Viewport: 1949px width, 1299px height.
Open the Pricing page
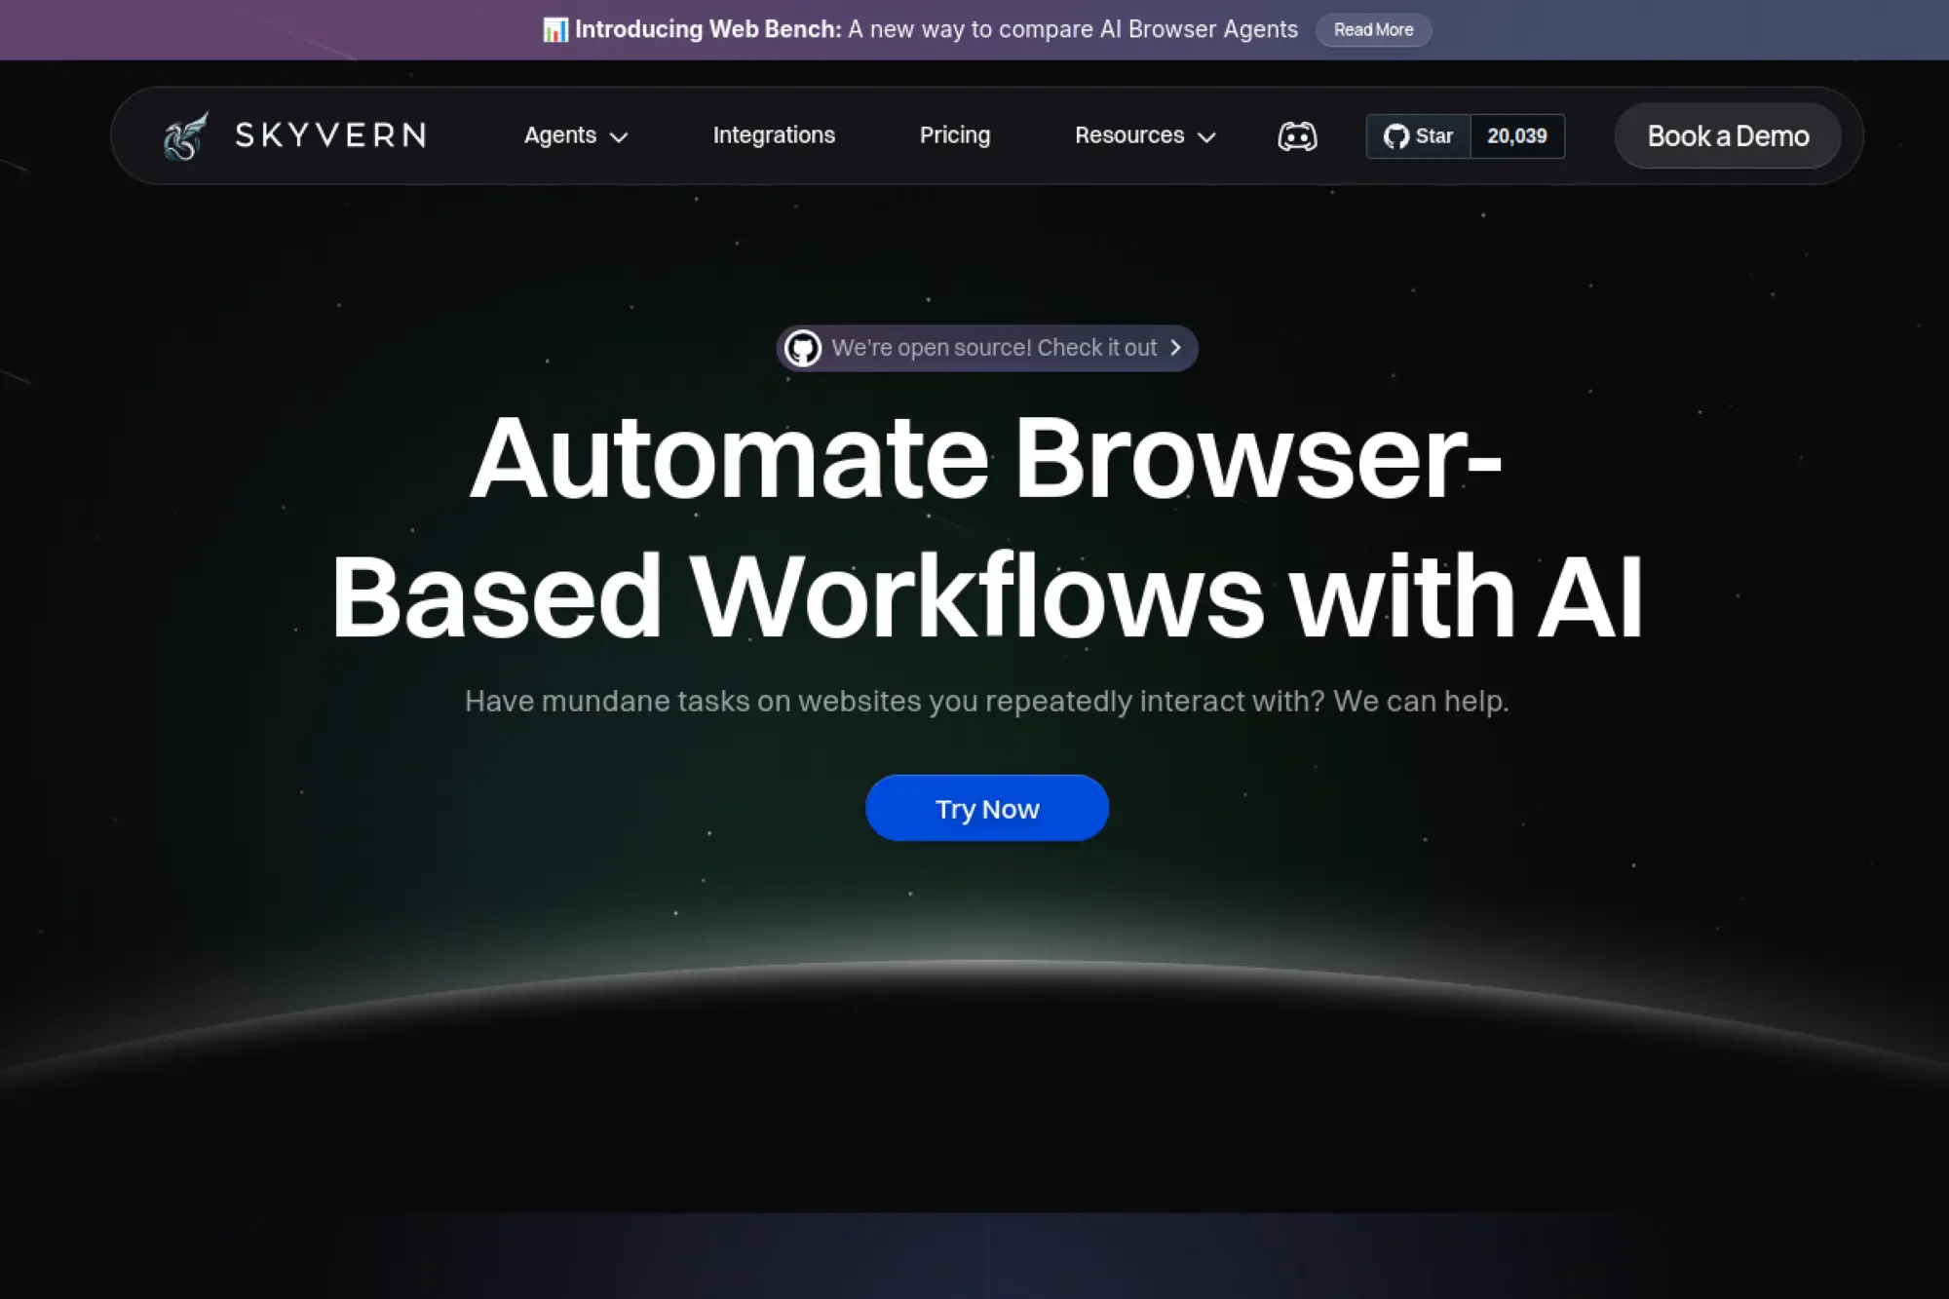954,134
